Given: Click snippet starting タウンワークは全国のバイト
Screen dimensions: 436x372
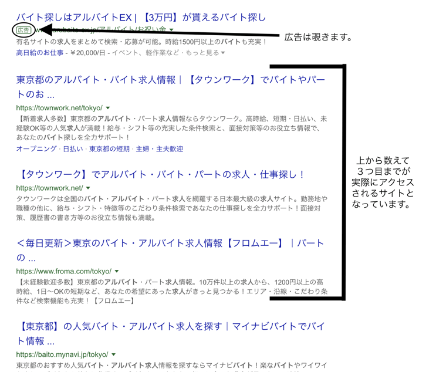Looking at the screenshot, I should pos(172,208).
